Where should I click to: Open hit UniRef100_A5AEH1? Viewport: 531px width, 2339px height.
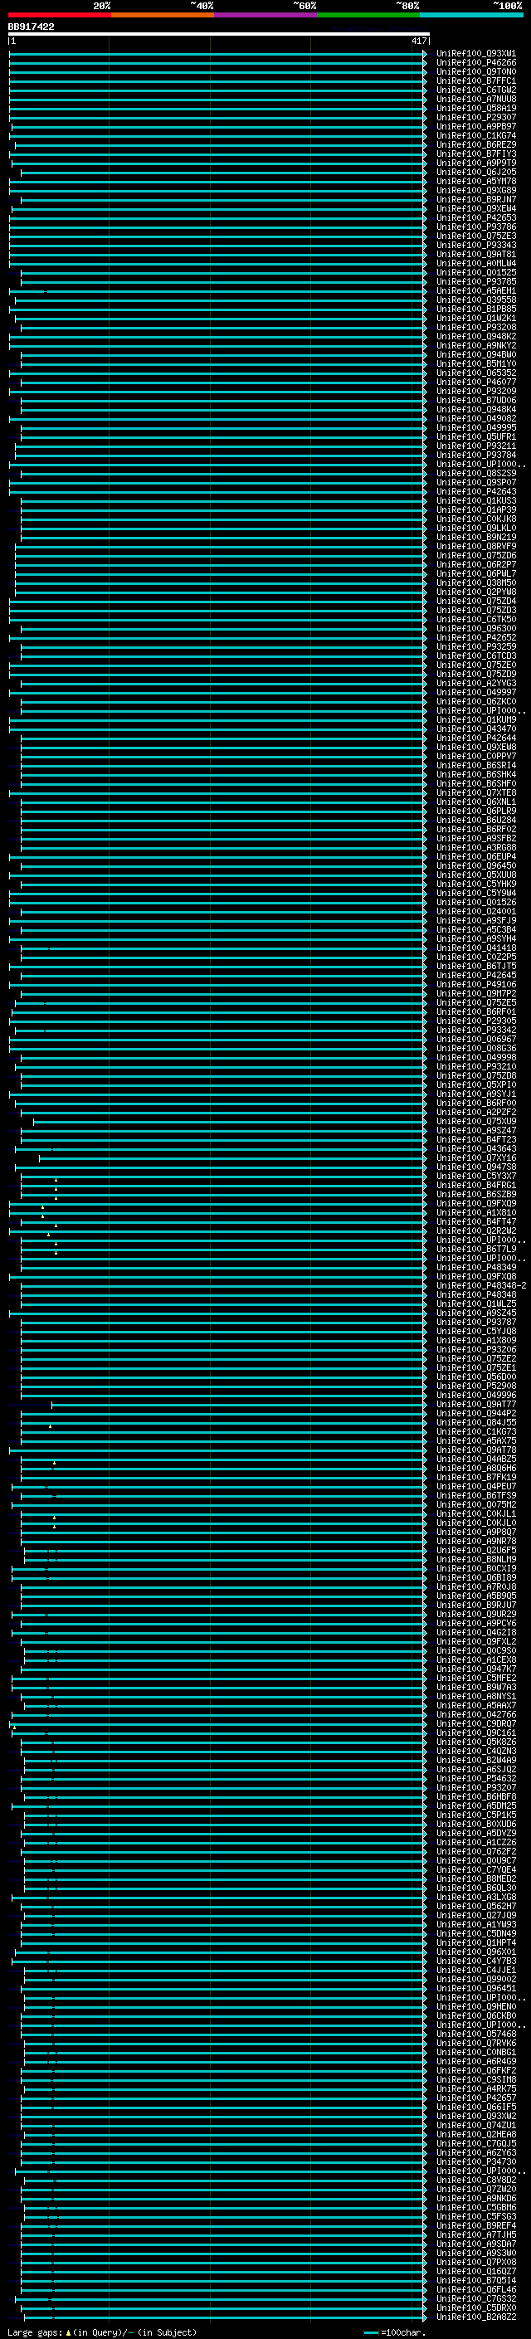coord(476,290)
